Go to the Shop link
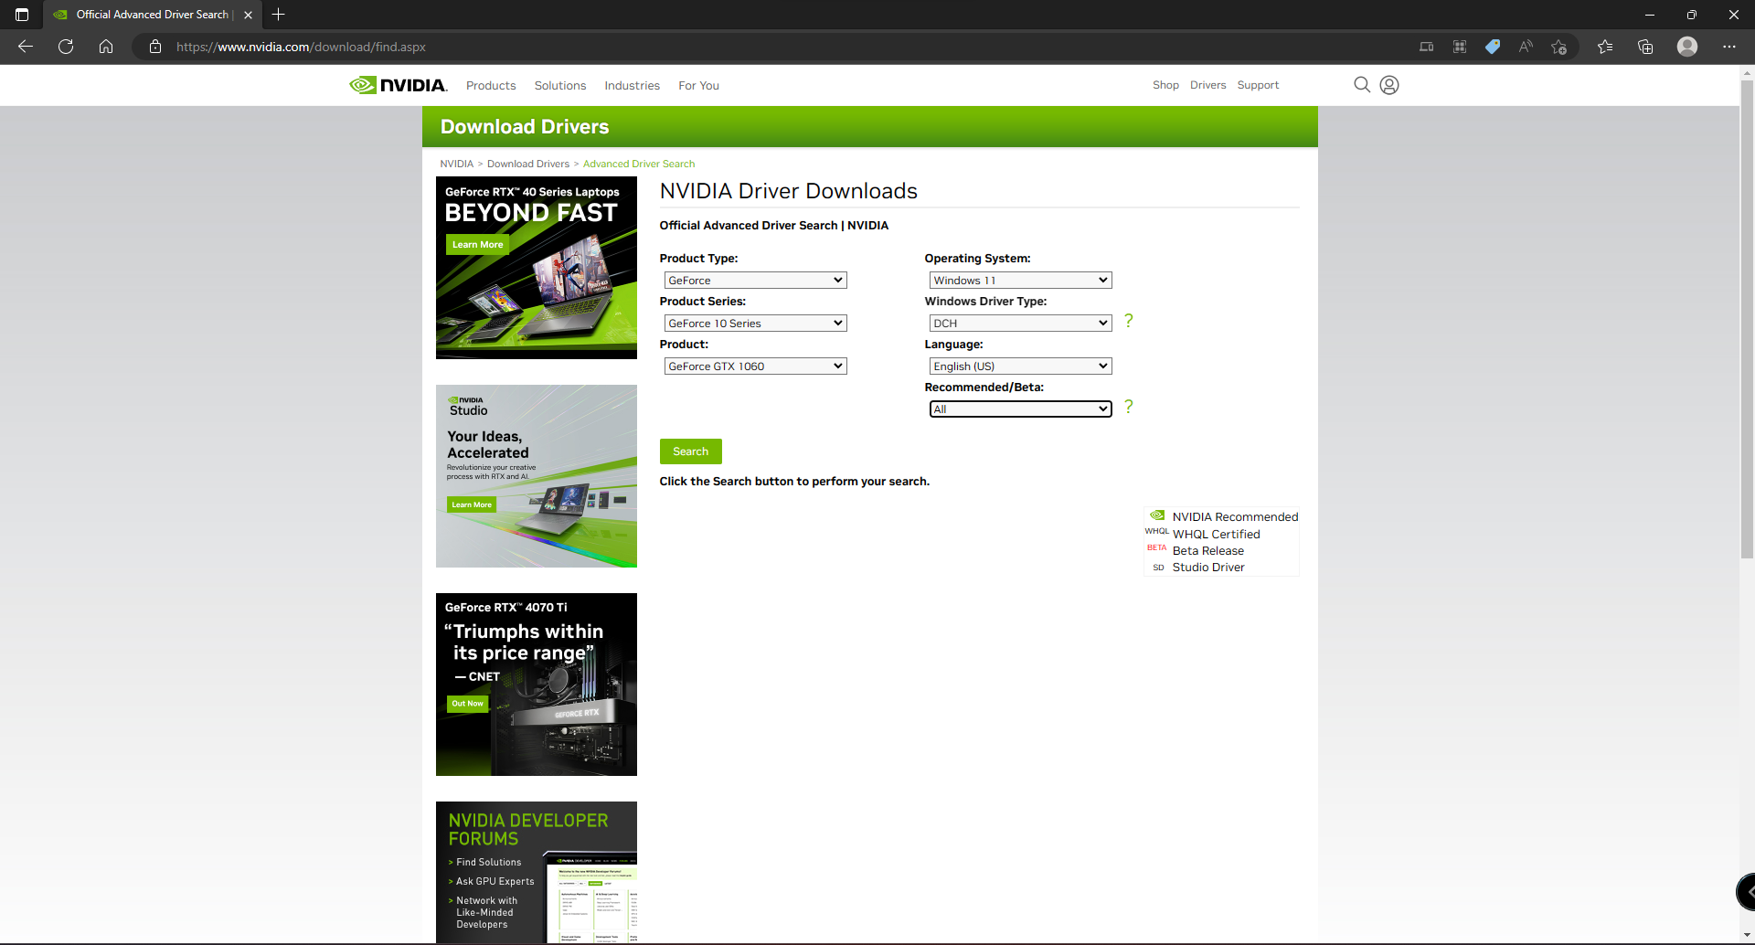This screenshot has height=945, width=1755. coord(1165,85)
